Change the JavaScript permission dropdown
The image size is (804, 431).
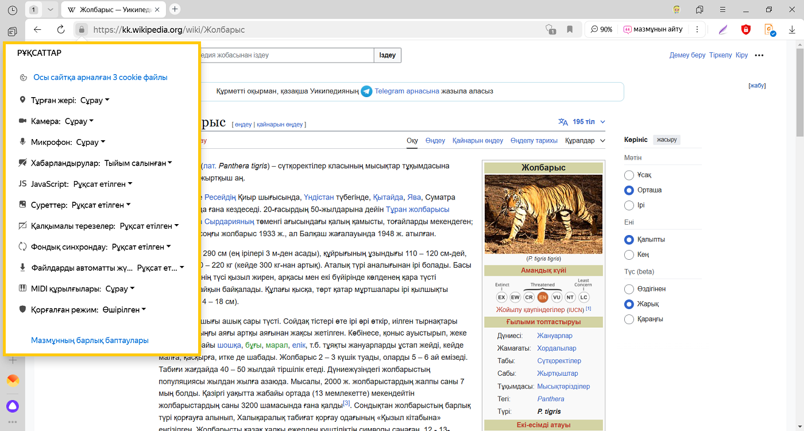click(x=103, y=184)
